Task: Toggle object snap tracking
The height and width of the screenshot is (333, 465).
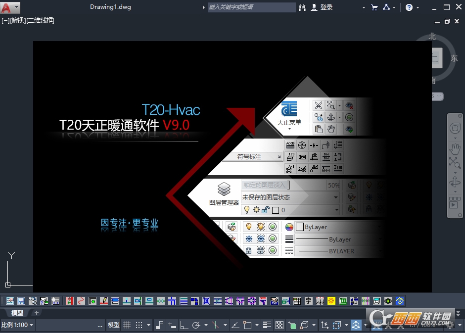Action: pos(235,325)
